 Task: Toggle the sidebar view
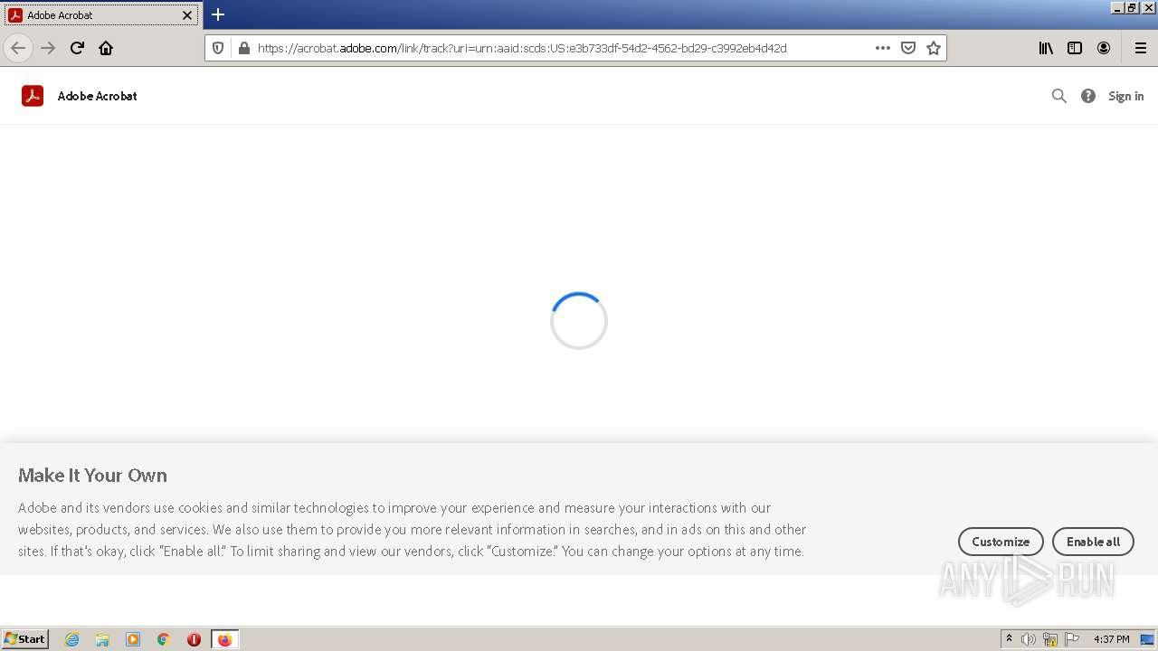click(x=1075, y=48)
